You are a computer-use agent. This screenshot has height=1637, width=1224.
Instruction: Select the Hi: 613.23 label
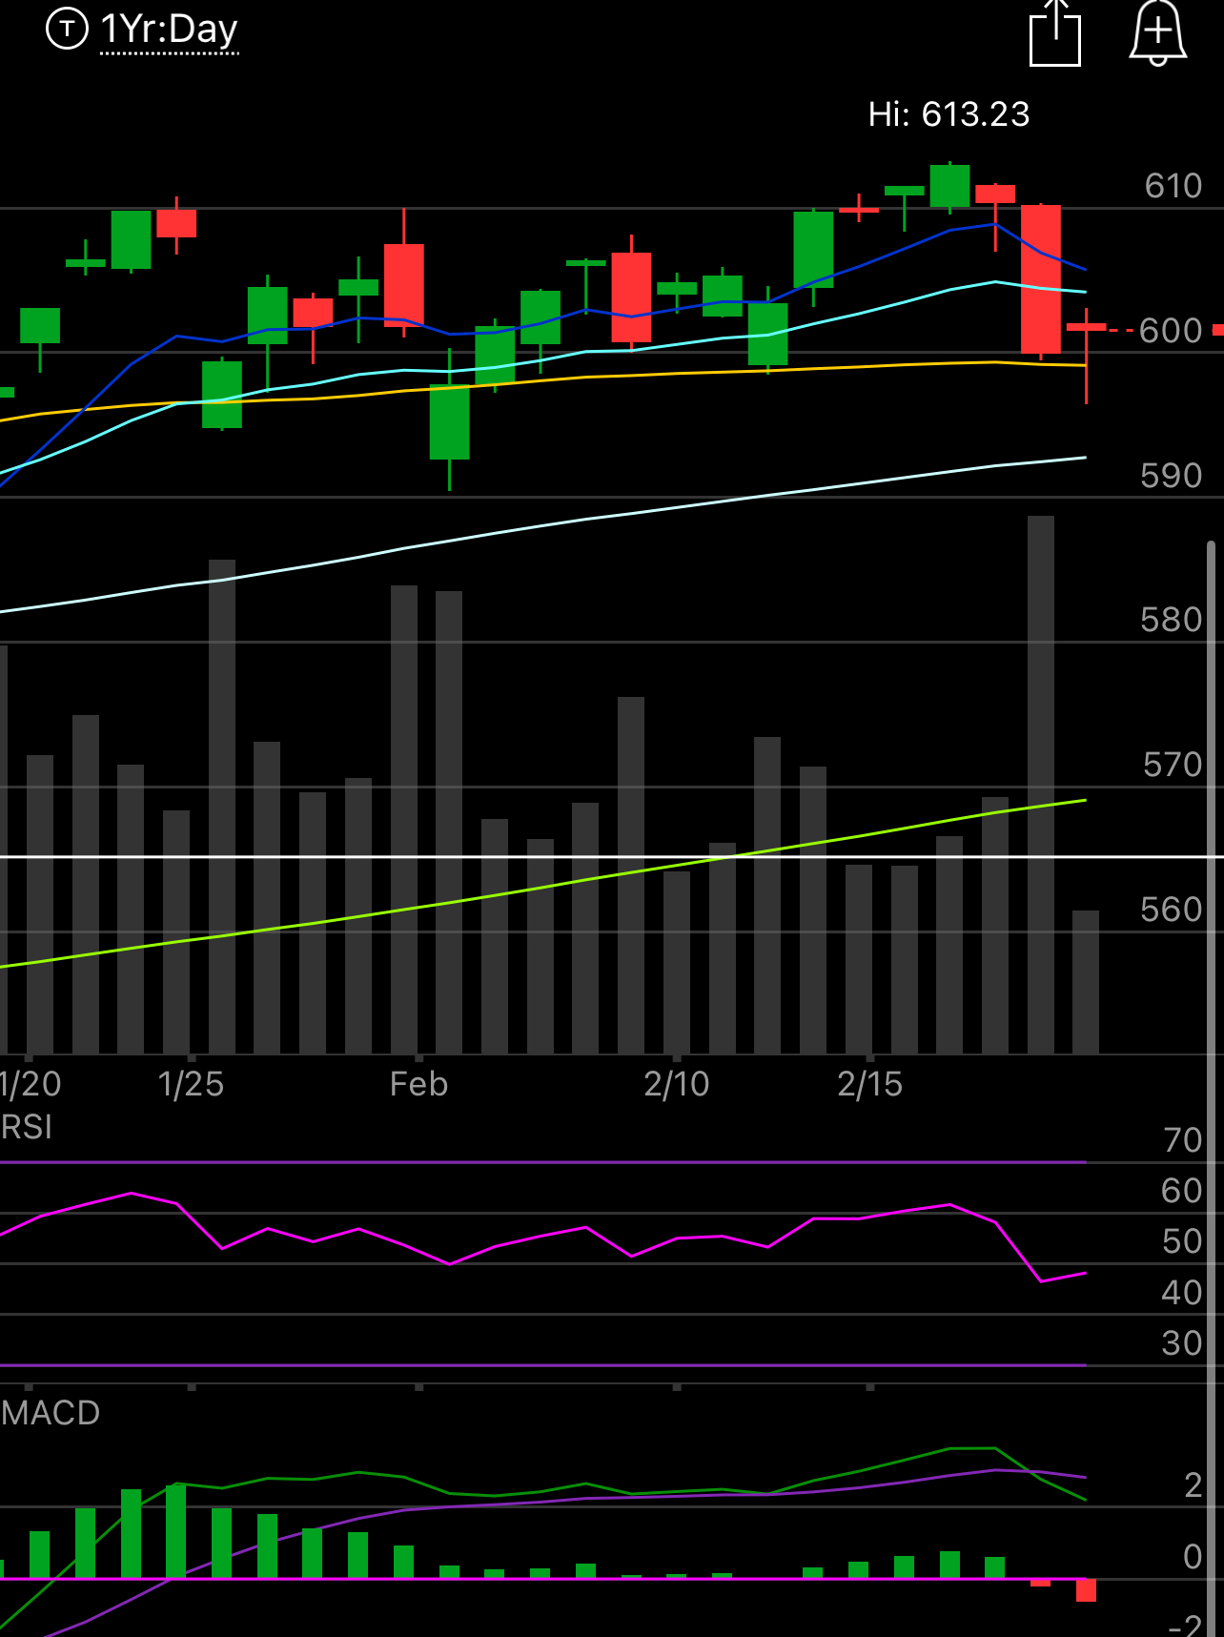pyautogui.click(x=949, y=114)
